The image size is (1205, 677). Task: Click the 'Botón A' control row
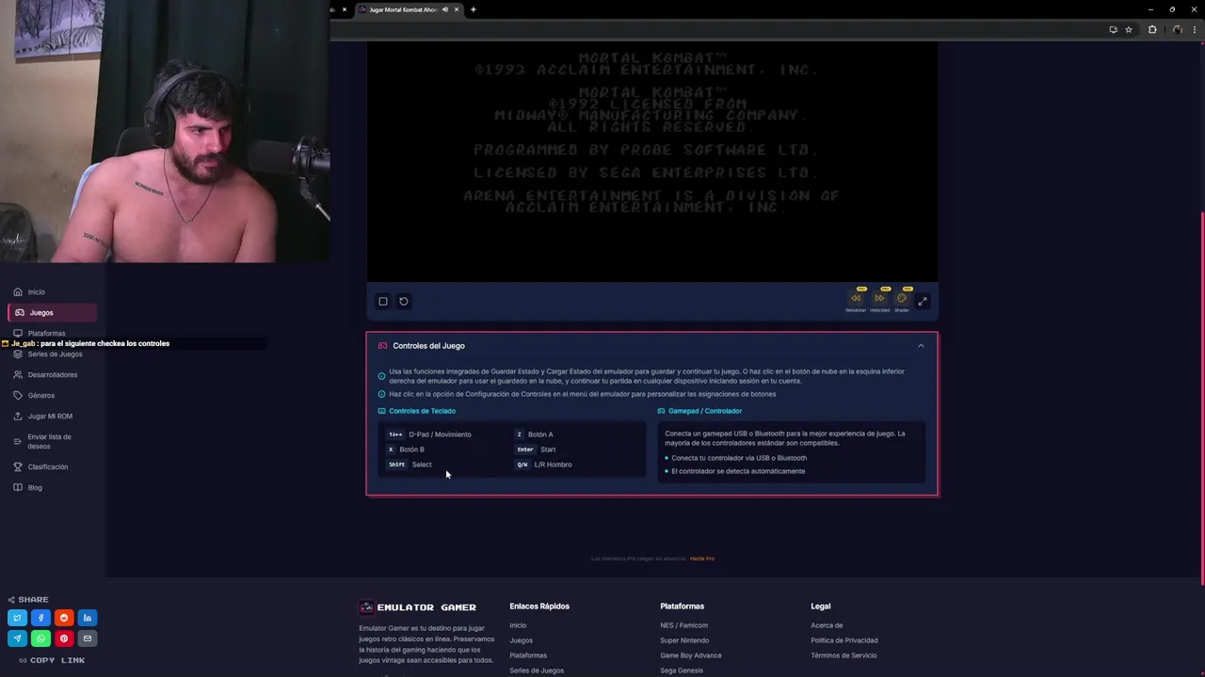tap(534, 434)
